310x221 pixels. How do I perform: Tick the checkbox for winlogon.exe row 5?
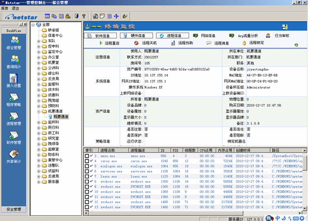click(x=87, y=166)
